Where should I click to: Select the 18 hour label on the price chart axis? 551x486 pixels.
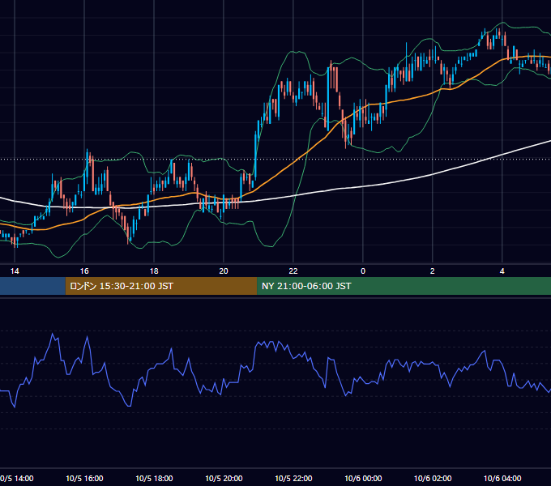pos(154,271)
